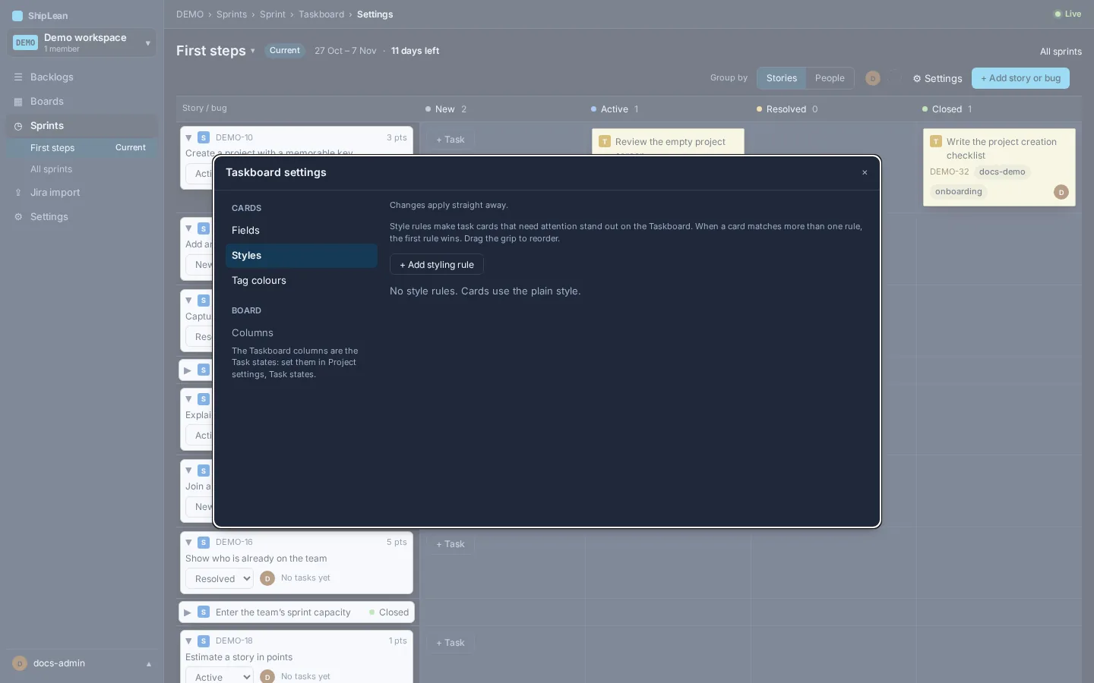Click the Sprints clock icon in sidebar
Viewport: 1094px width, 683px height.
18,126
